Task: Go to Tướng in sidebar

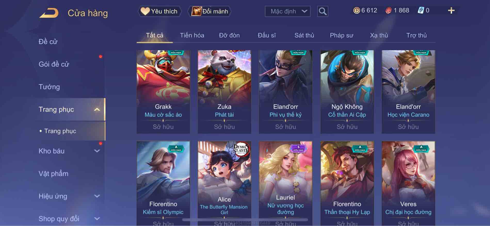Action: 49,87
